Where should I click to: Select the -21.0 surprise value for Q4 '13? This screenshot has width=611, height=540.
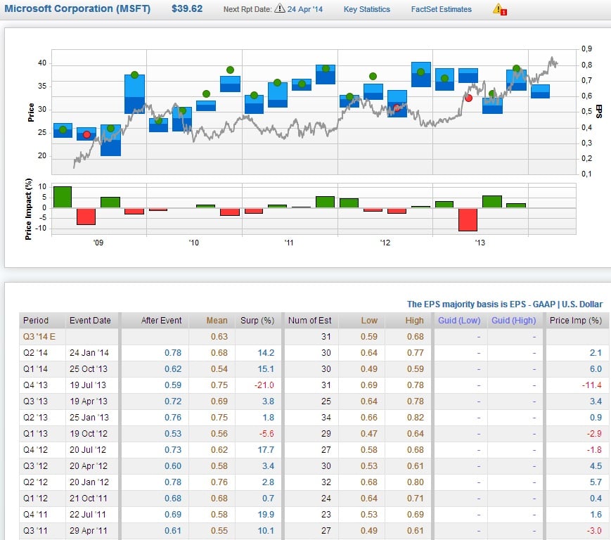(264, 385)
